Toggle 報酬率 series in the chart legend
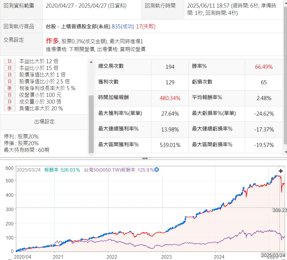This screenshot has width=287, height=260. [x=62, y=170]
